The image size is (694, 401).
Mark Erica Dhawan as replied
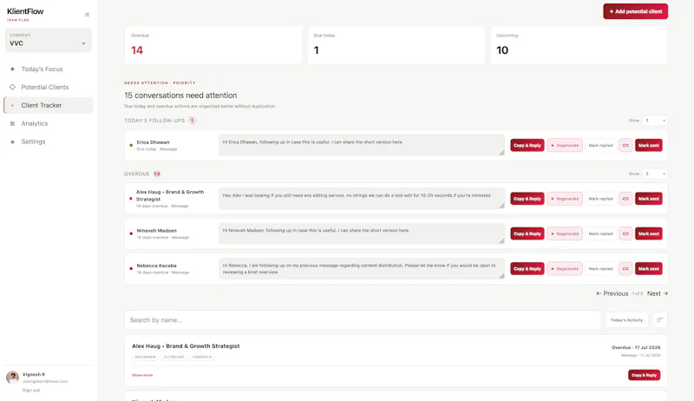coord(600,145)
